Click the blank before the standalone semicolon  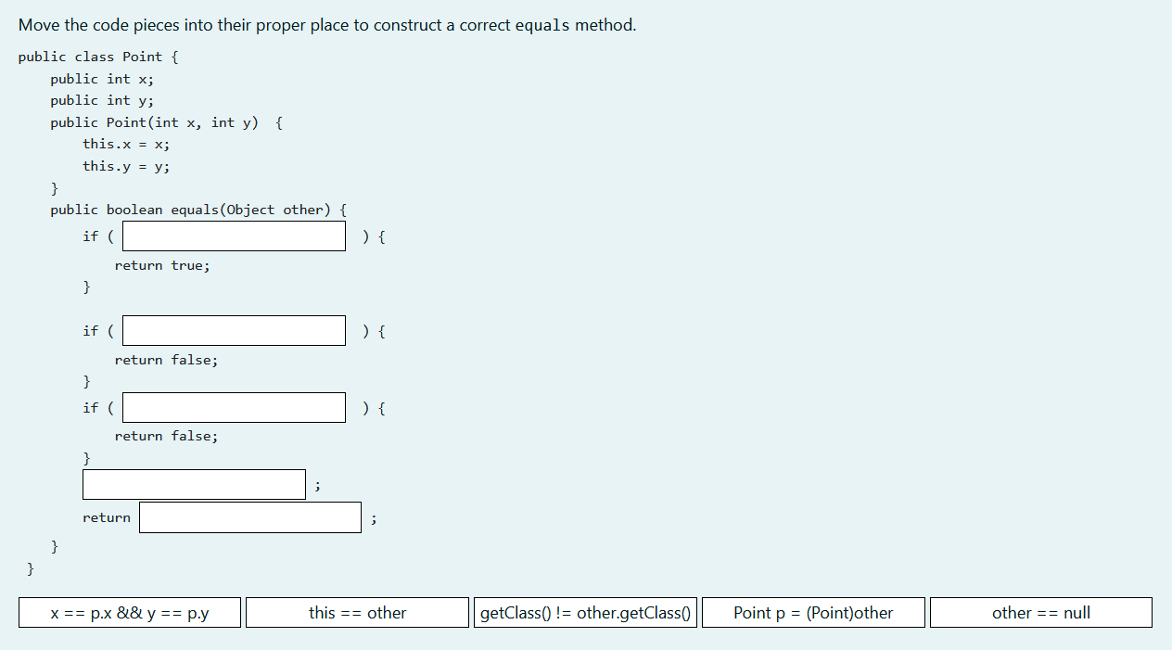(194, 483)
